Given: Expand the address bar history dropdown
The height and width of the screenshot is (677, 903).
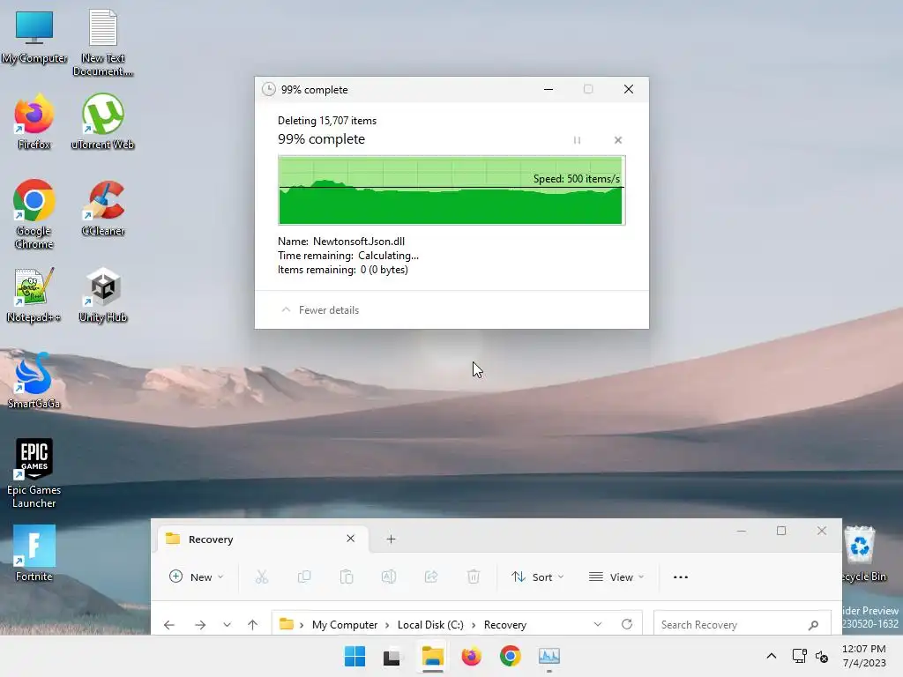Looking at the screenshot, I should coord(598,625).
